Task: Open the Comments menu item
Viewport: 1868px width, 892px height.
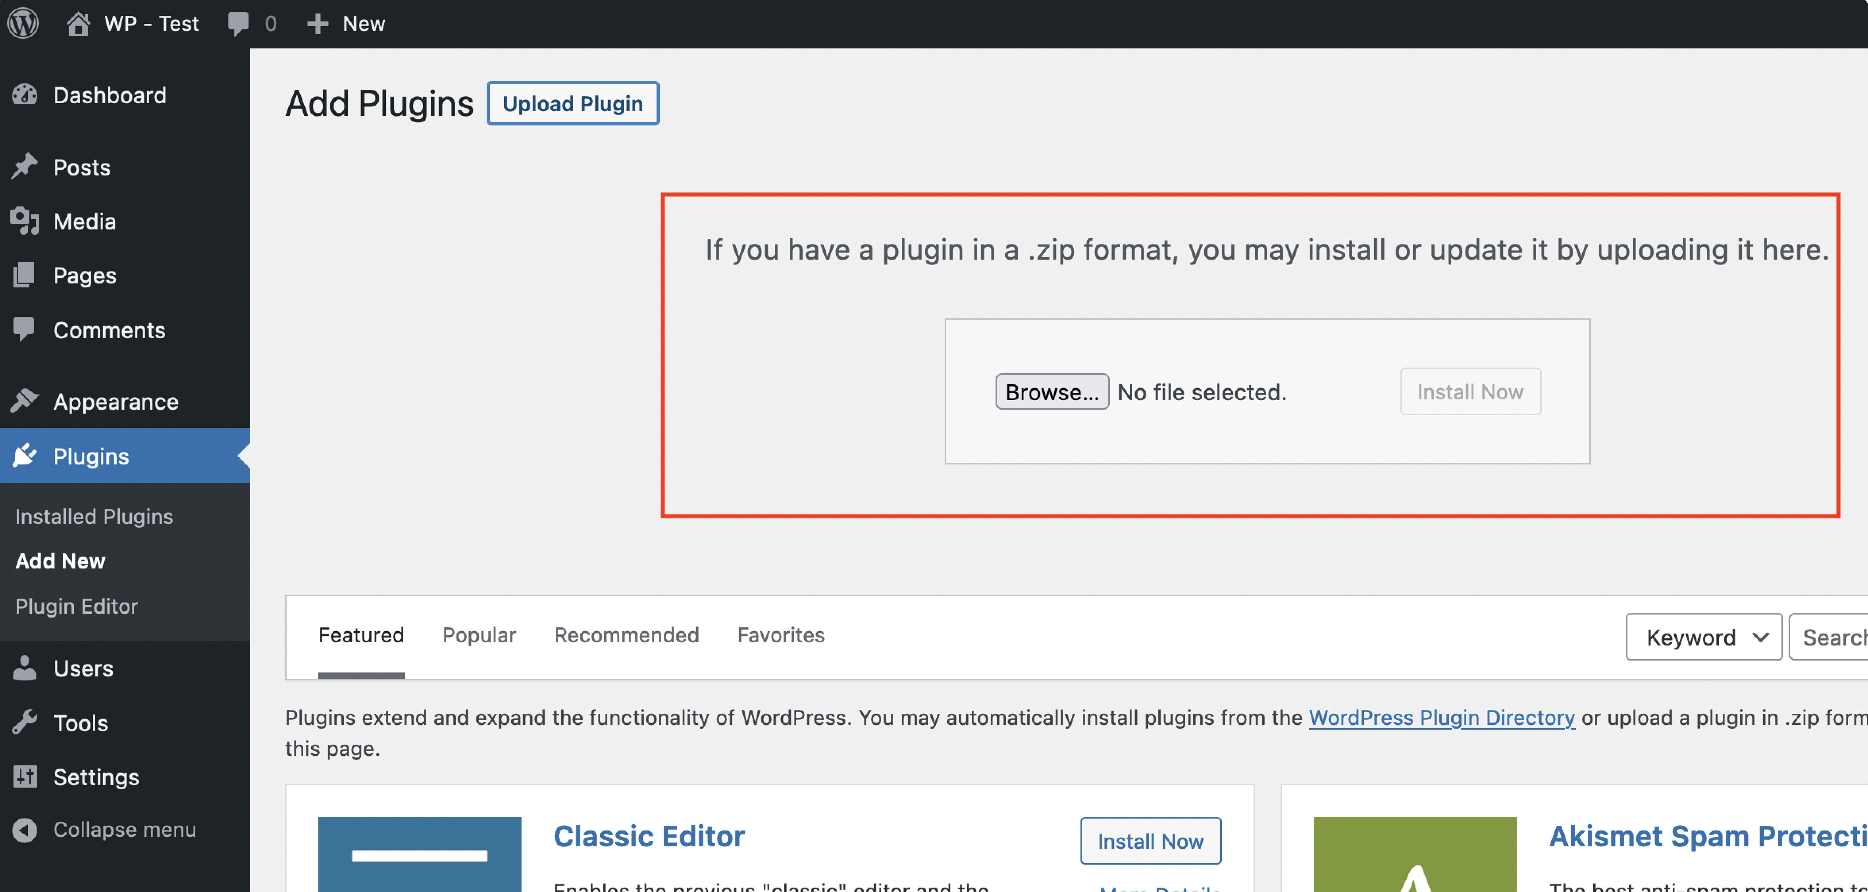Action: point(109,330)
